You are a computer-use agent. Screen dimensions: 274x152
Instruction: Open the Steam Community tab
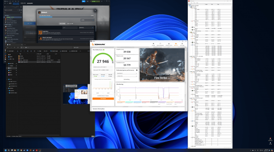pyautogui.click(x=23, y=3)
